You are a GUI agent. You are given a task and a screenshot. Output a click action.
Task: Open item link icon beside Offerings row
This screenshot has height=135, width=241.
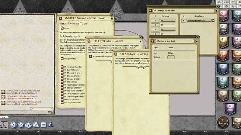(213, 20)
